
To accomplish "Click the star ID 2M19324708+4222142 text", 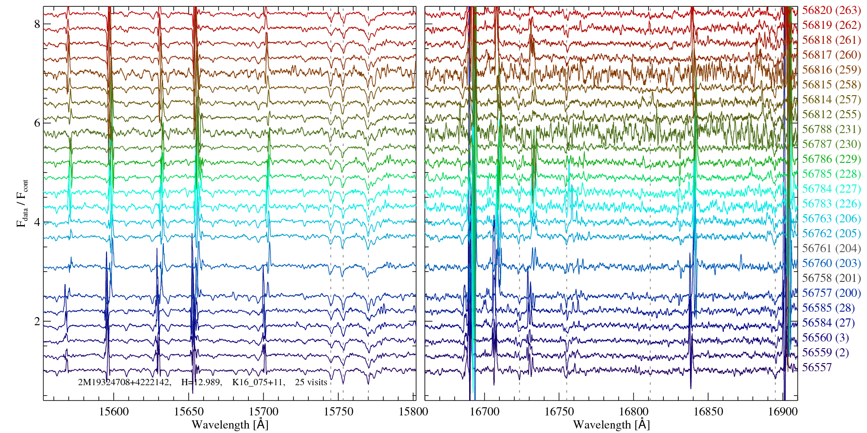I will pos(124,382).
